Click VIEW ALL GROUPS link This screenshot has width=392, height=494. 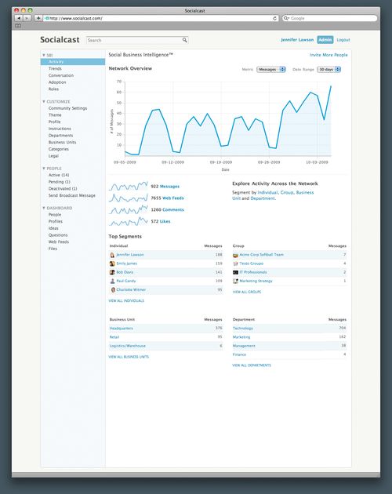(x=247, y=292)
